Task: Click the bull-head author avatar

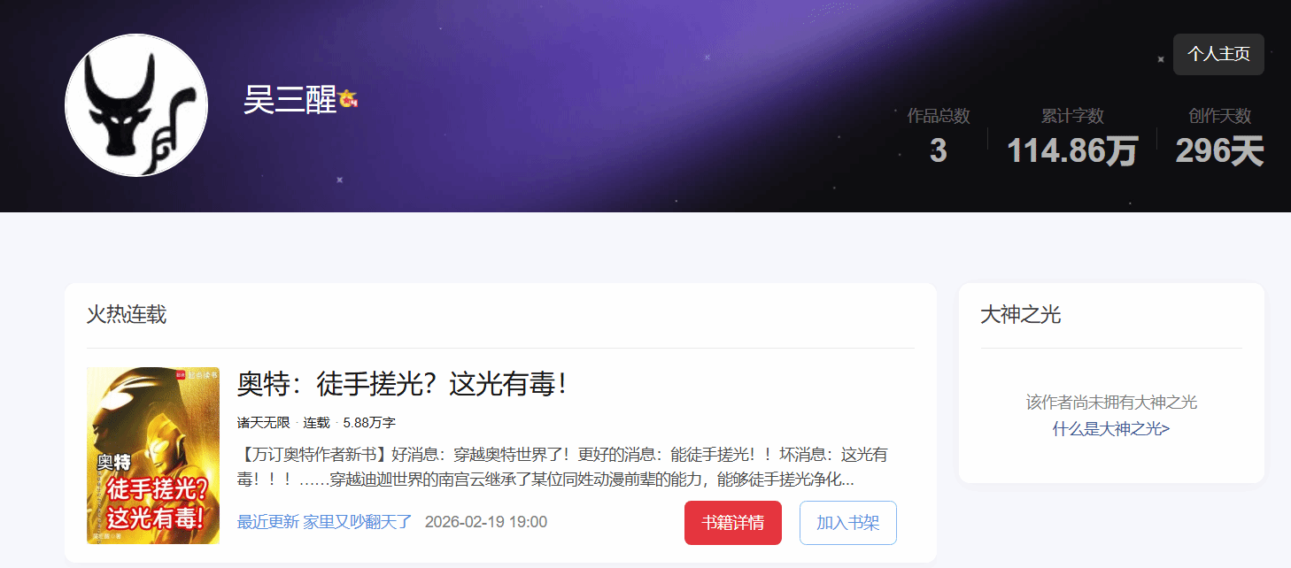Action: 136,105
